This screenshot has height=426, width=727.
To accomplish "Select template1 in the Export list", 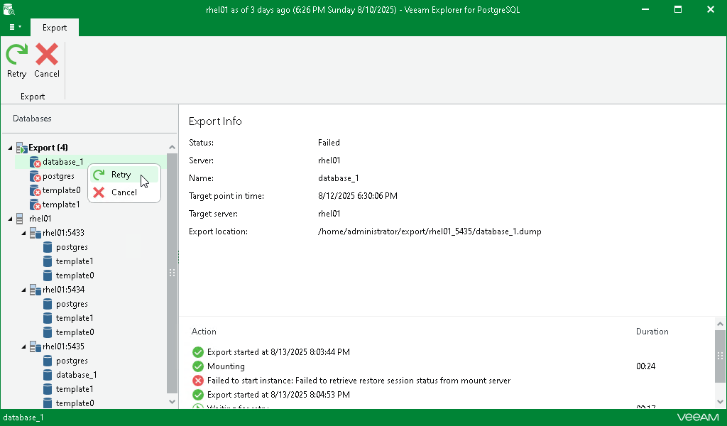I will (61, 204).
